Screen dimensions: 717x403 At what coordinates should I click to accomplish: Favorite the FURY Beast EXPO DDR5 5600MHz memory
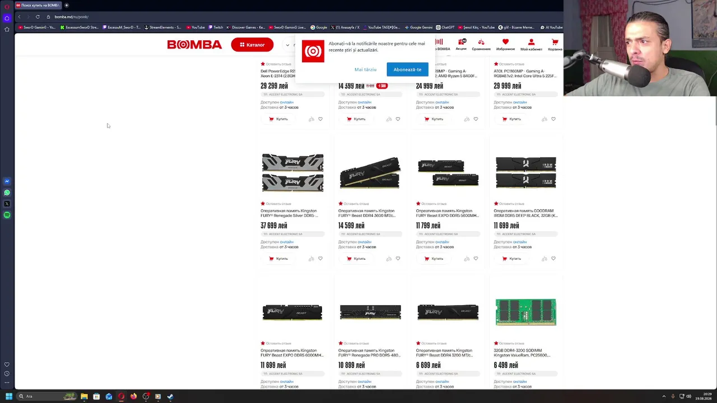(476, 259)
